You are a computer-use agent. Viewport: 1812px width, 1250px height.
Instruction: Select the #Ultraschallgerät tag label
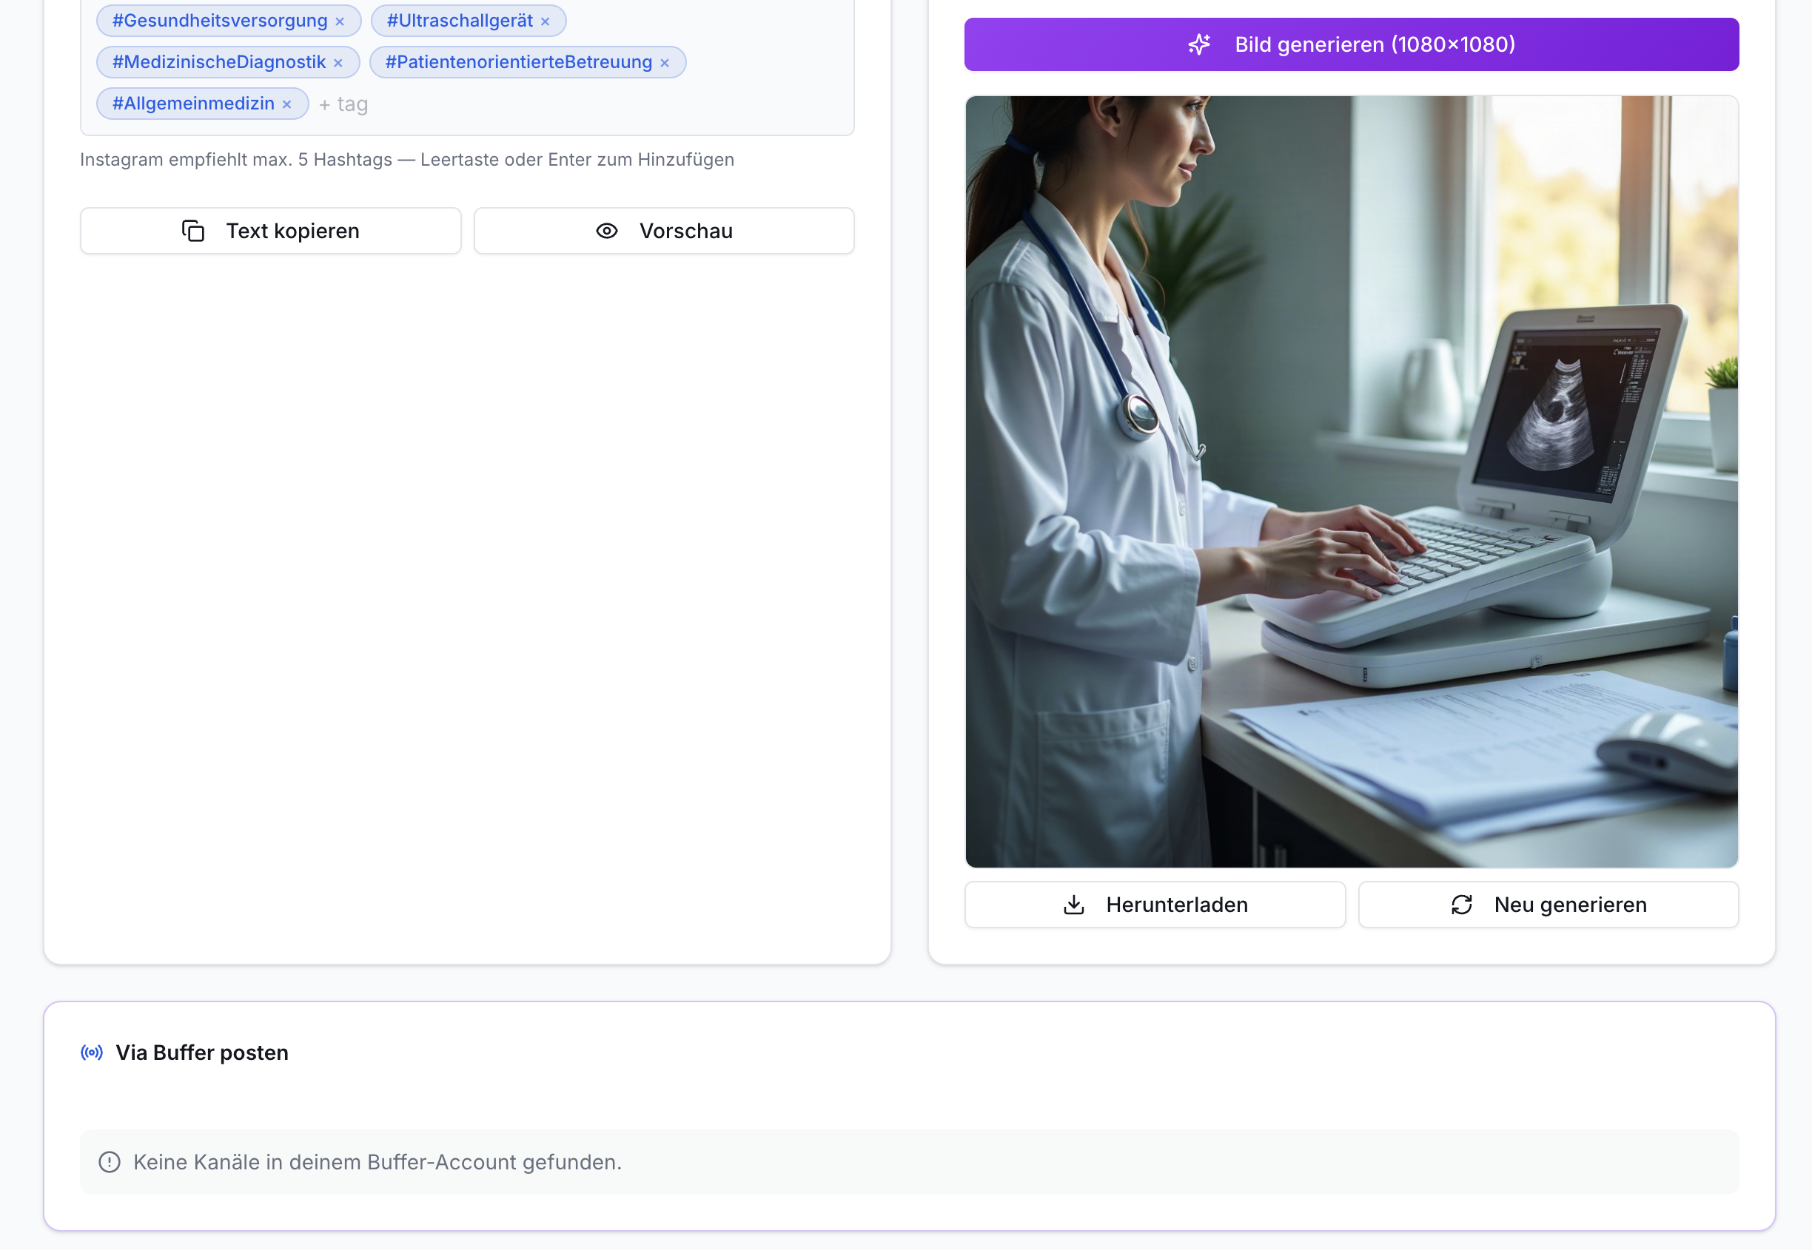pos(460,21)
